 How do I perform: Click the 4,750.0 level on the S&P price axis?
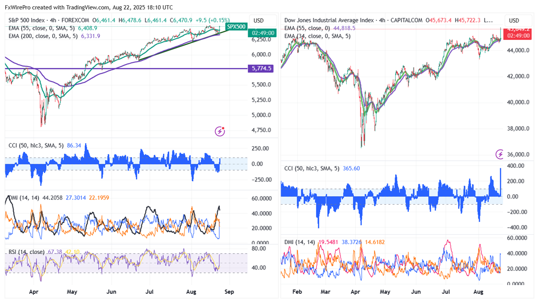[261, 130]
